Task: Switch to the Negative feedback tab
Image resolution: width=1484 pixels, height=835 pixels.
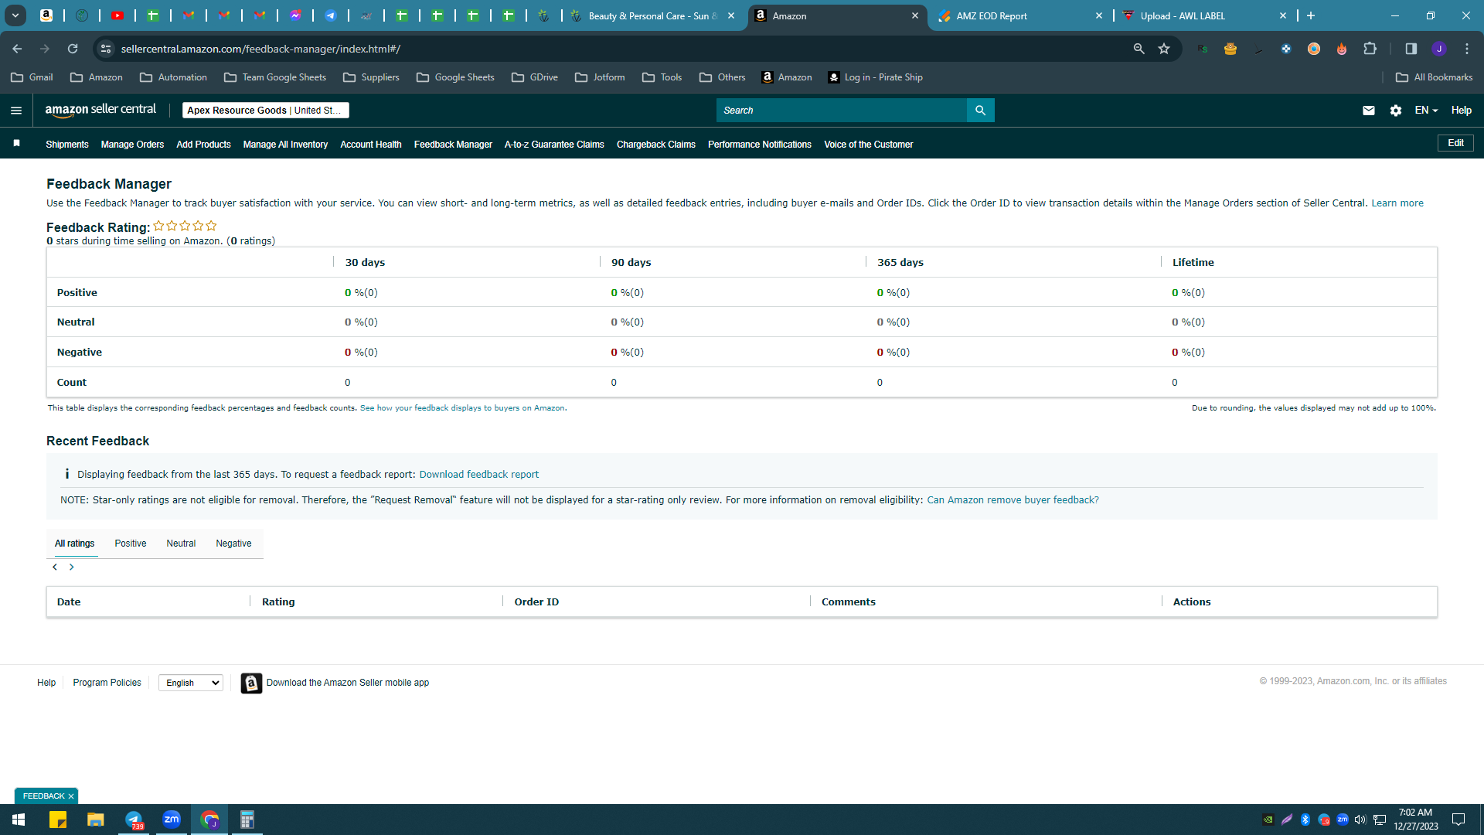Action: (x=233, y=544)
